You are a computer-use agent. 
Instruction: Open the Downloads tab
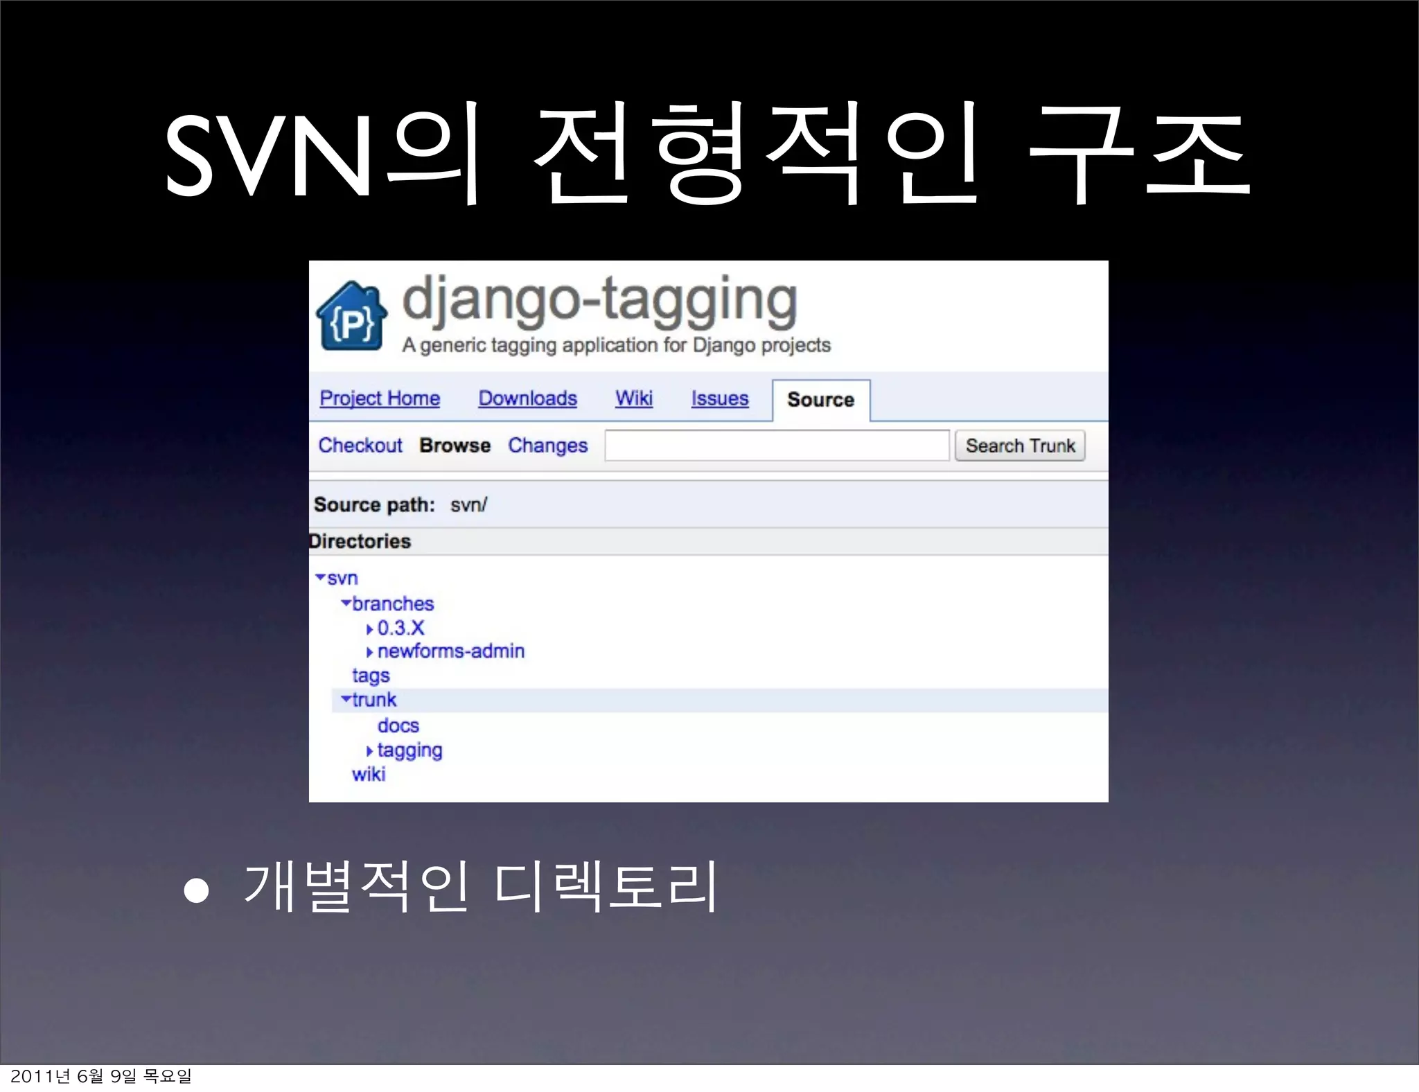(x=527, y=398)
